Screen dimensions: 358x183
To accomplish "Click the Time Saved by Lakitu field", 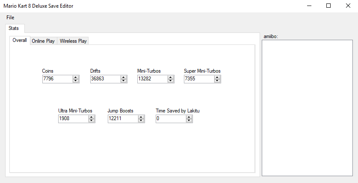I will pos(171,119).
